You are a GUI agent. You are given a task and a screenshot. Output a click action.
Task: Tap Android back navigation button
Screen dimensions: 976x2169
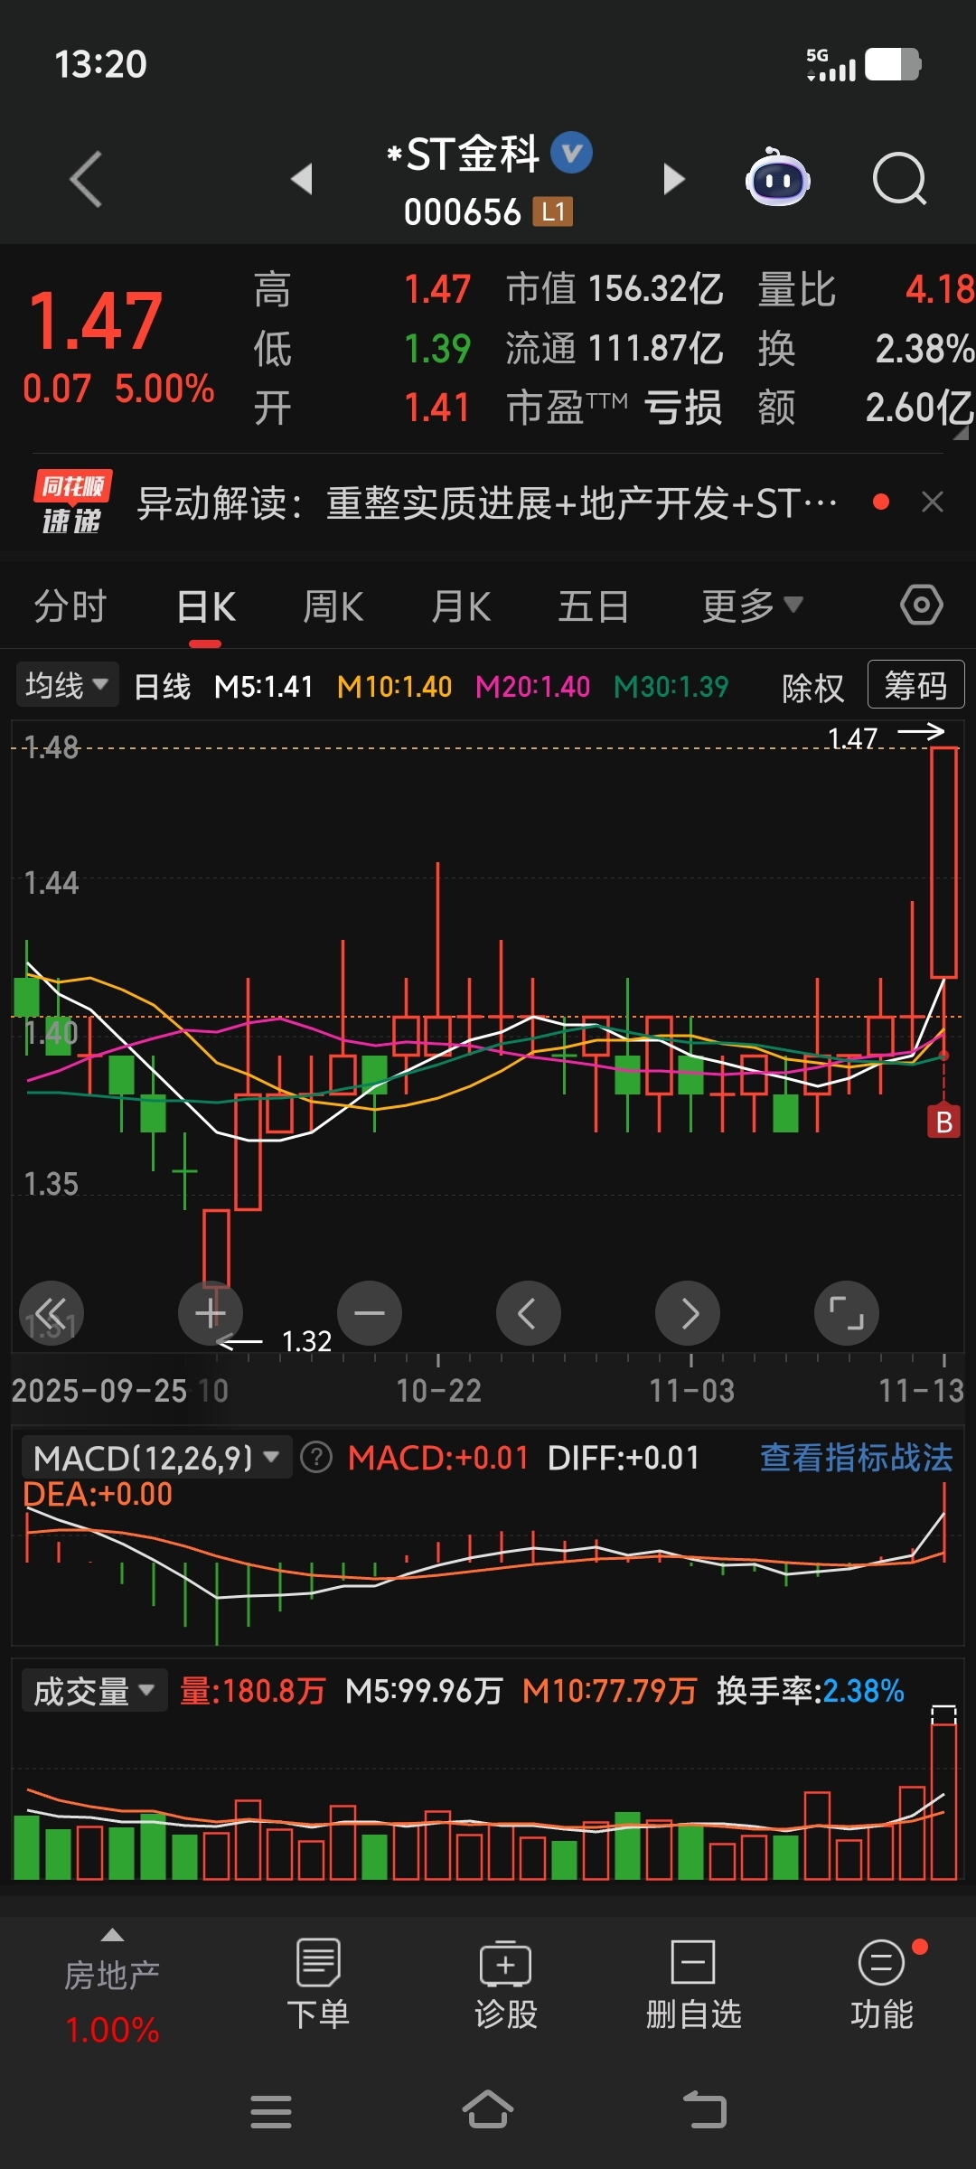[x=705, y=2110]
